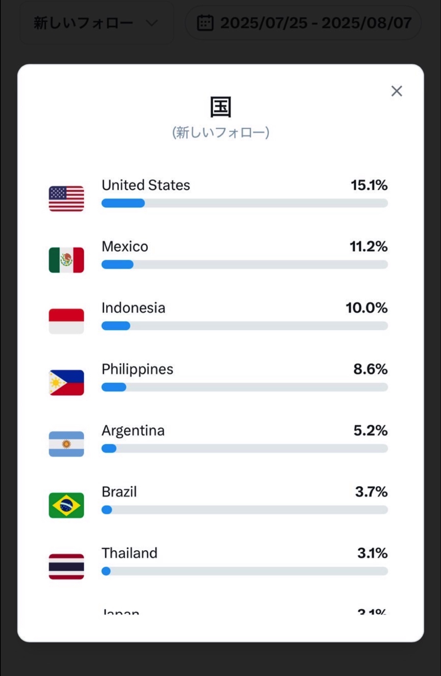This screenshot has height=676, width=441.
Task: Close the 国 country breakdown panel
Action: [x=397, y=91]
